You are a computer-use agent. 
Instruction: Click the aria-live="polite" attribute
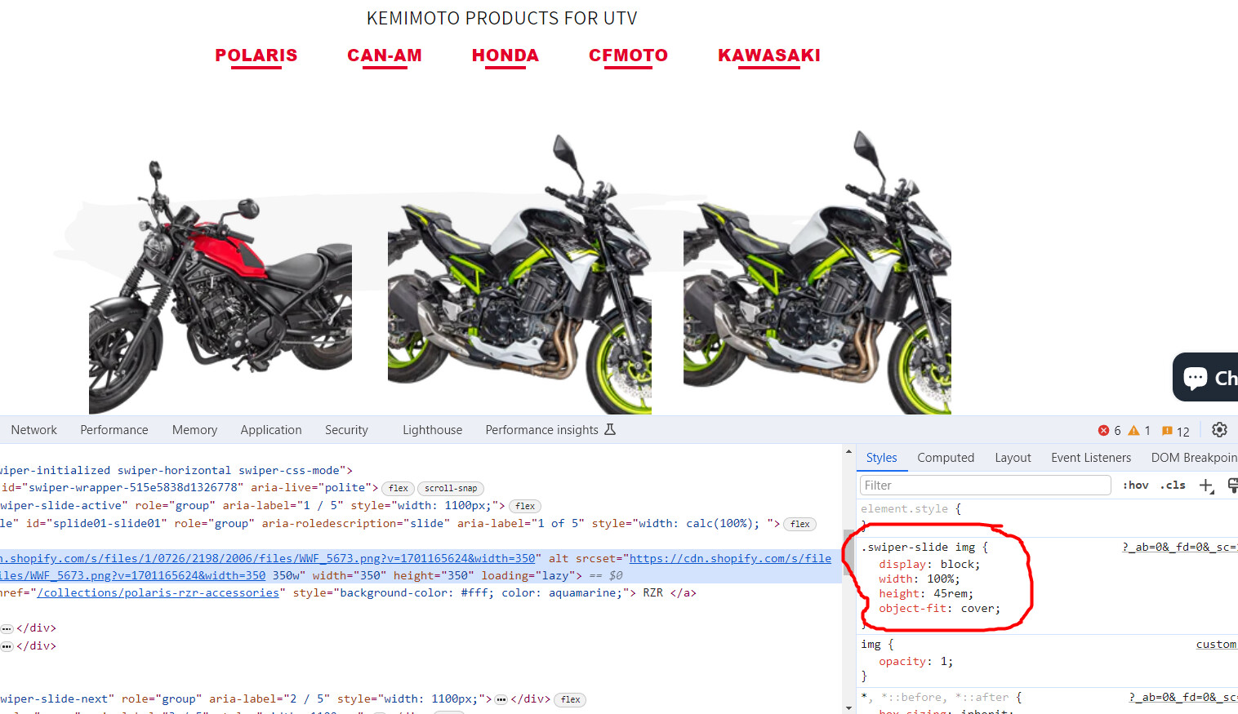click(314, 488)
